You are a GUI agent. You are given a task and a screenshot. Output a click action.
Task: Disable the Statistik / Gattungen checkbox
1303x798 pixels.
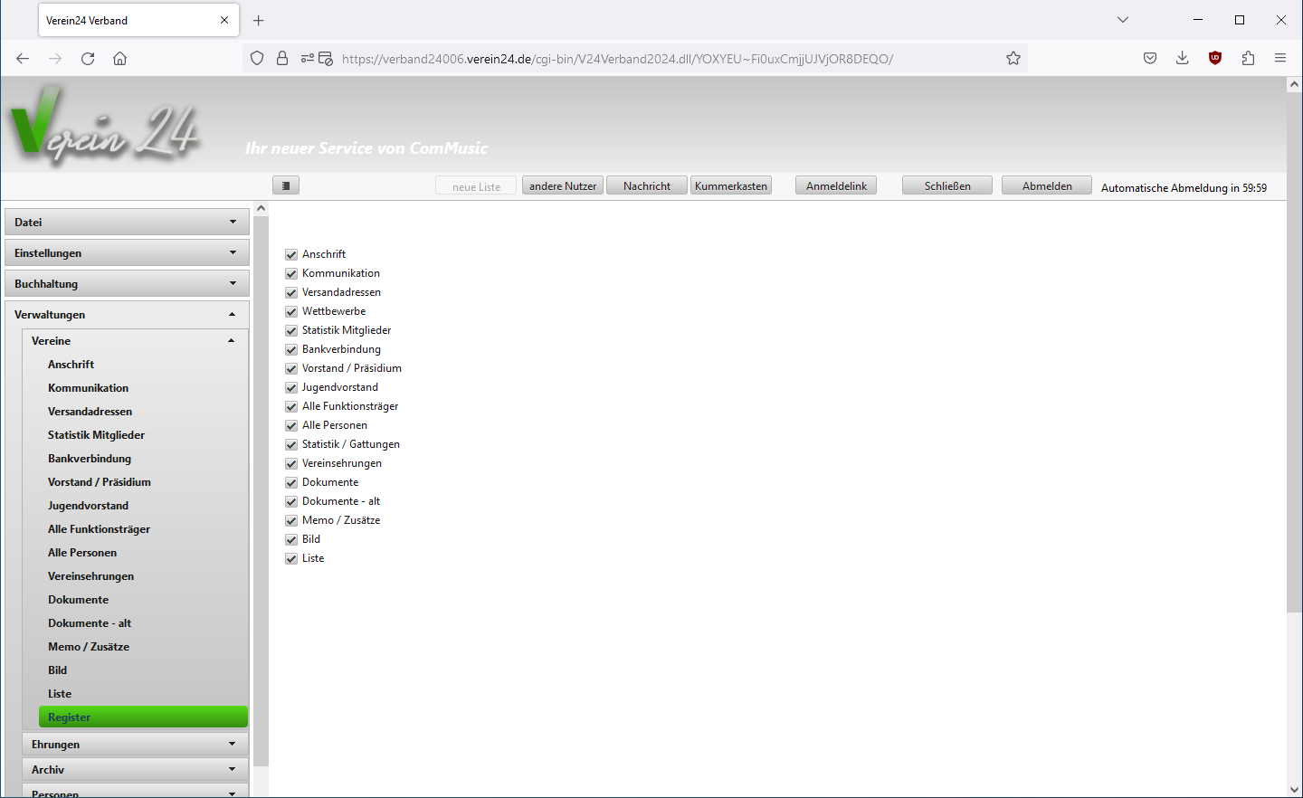pyautogui.click(x=291, y=444)
